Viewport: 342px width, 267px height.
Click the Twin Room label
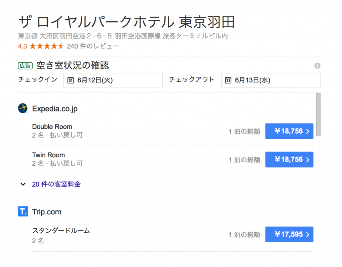[x=48, y=155]
